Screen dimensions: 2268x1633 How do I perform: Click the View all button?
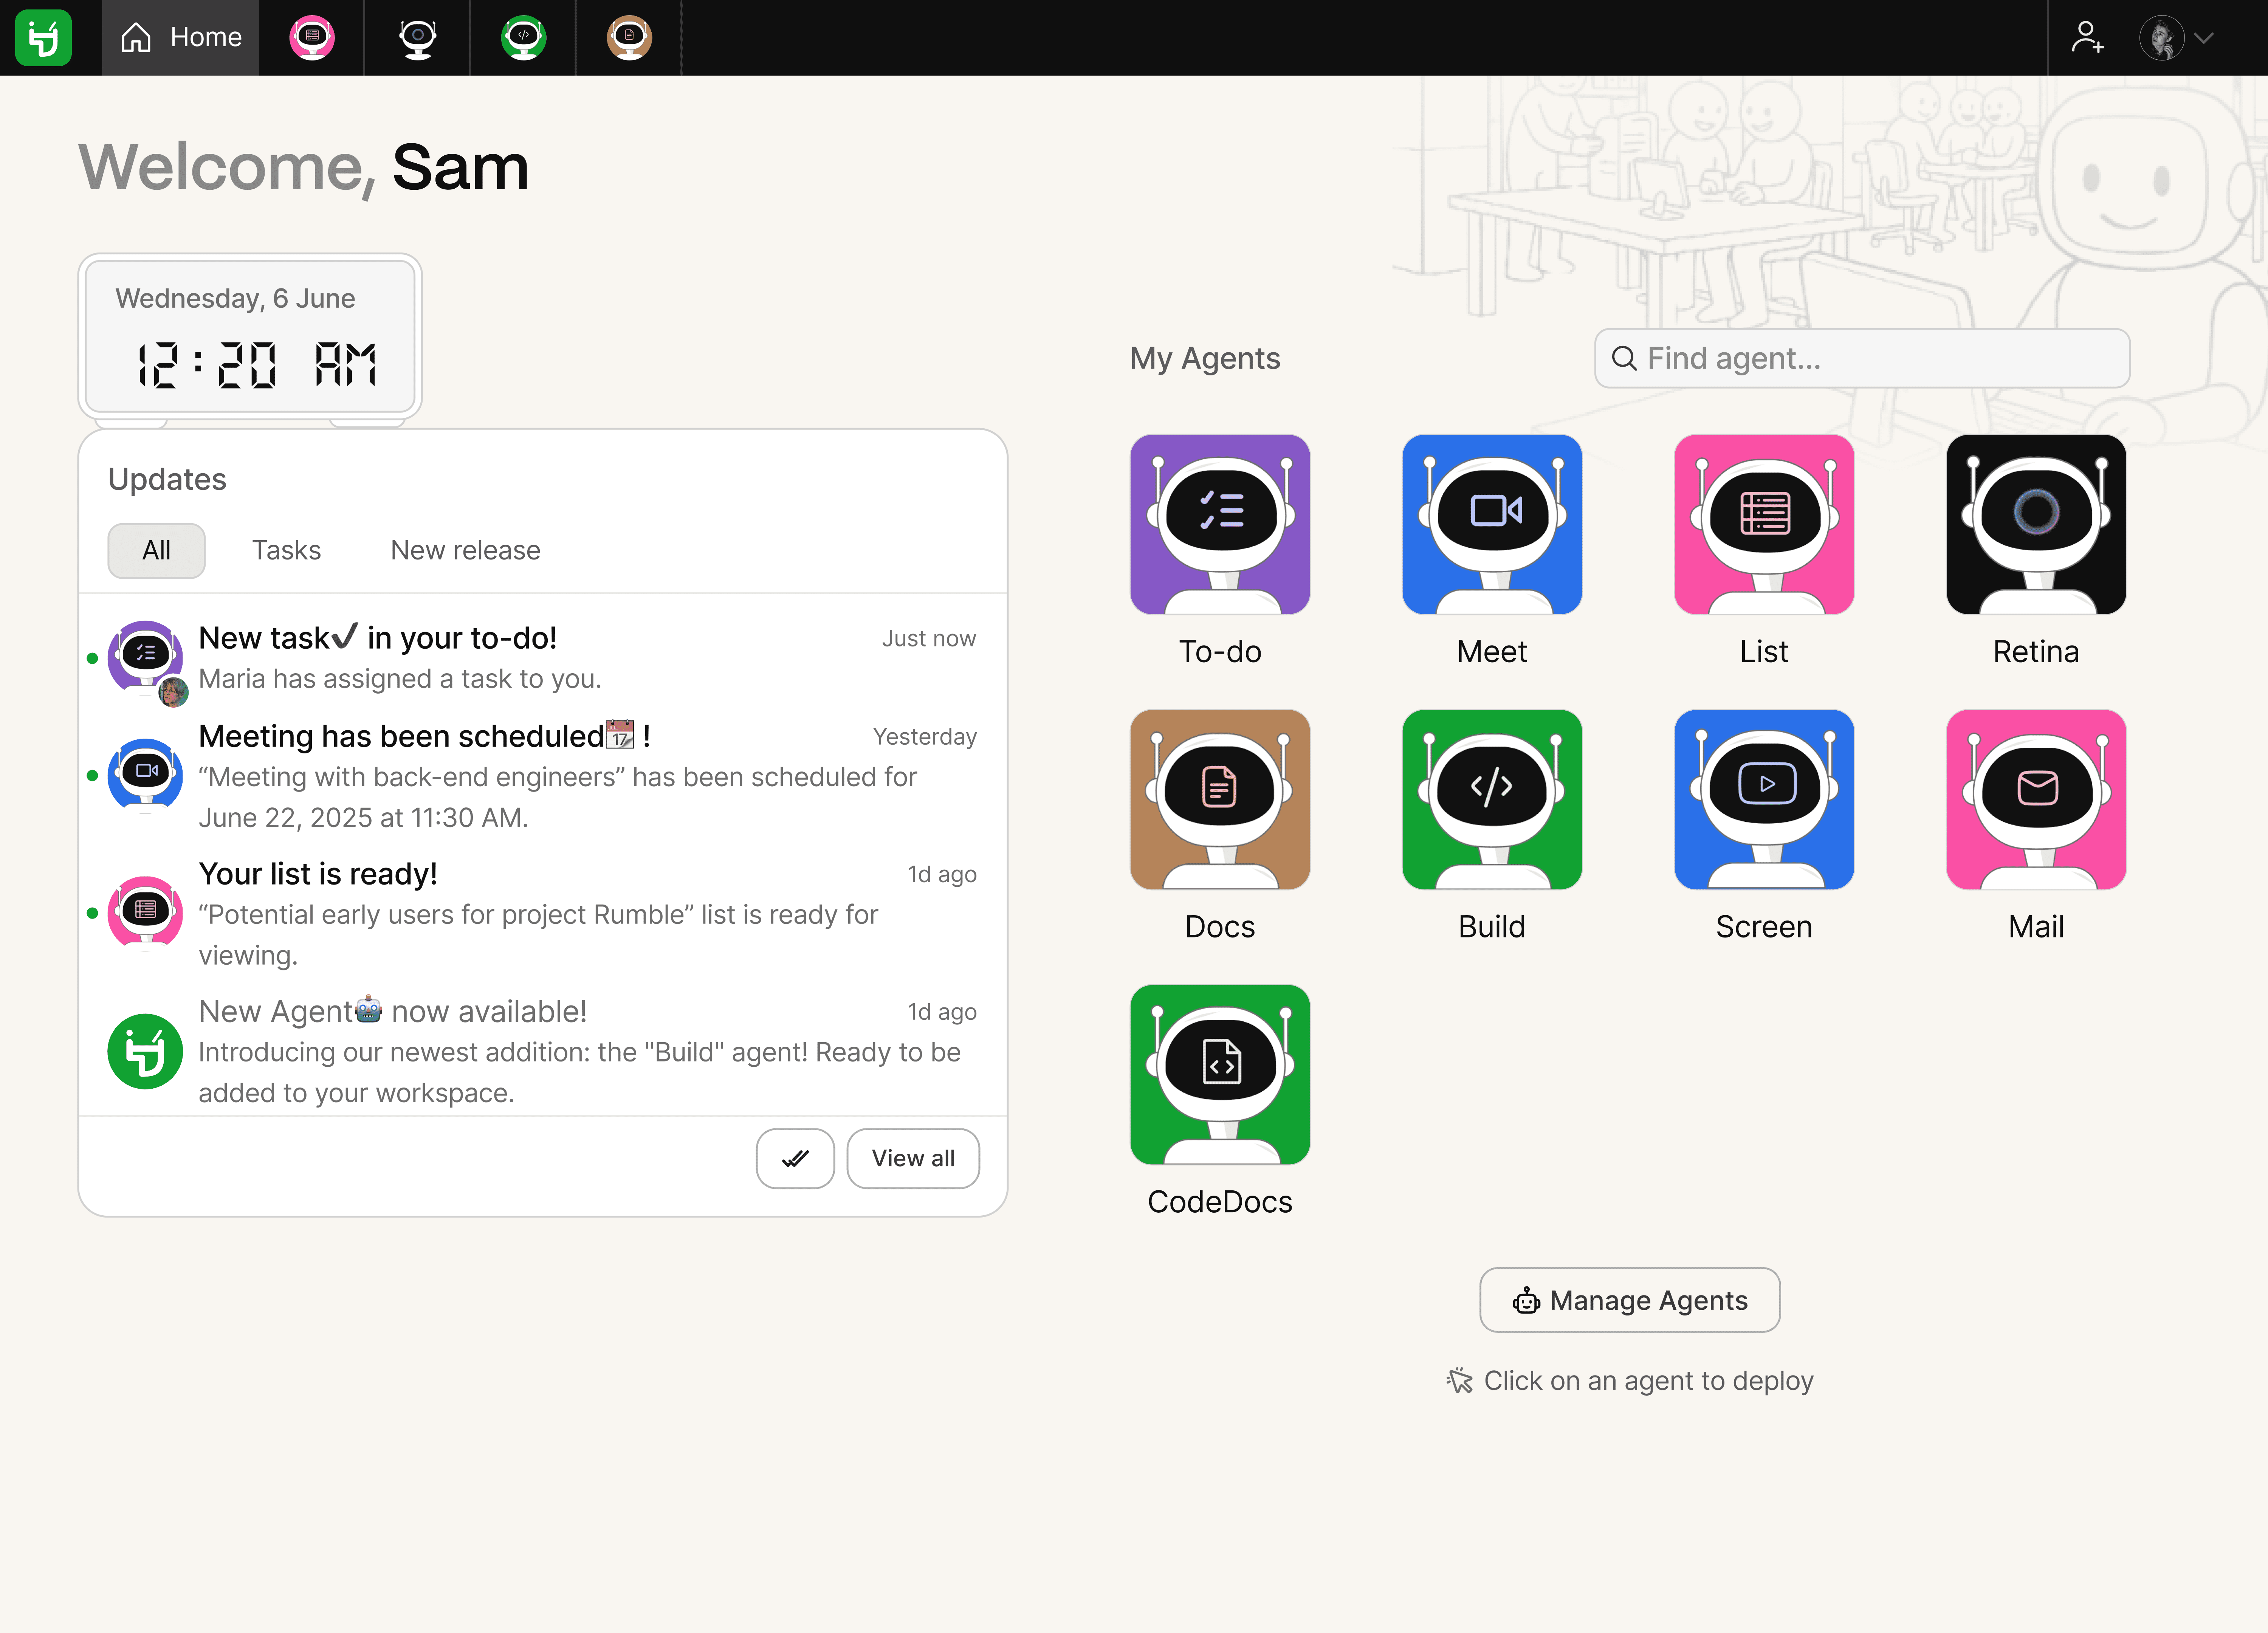[x=912, y=1158]
